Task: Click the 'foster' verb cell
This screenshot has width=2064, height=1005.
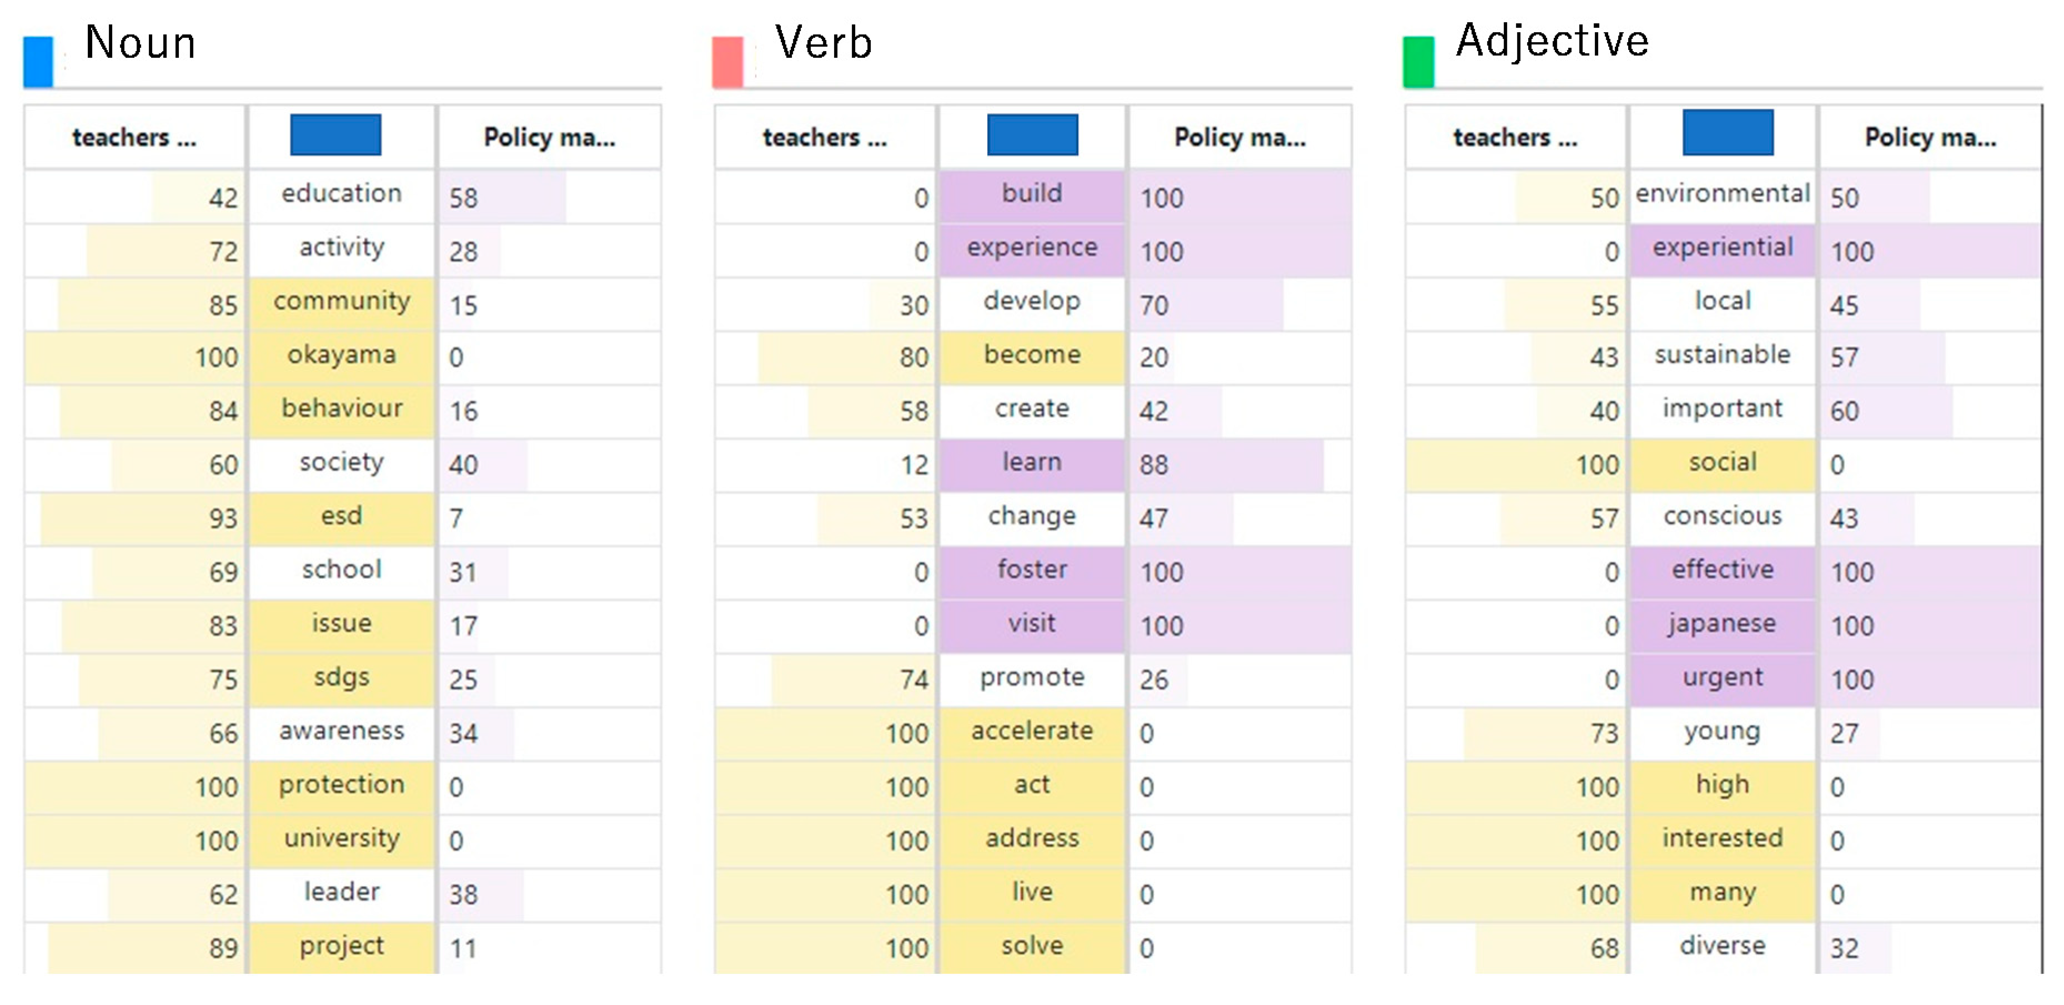Action: (x=1032, y=570)
